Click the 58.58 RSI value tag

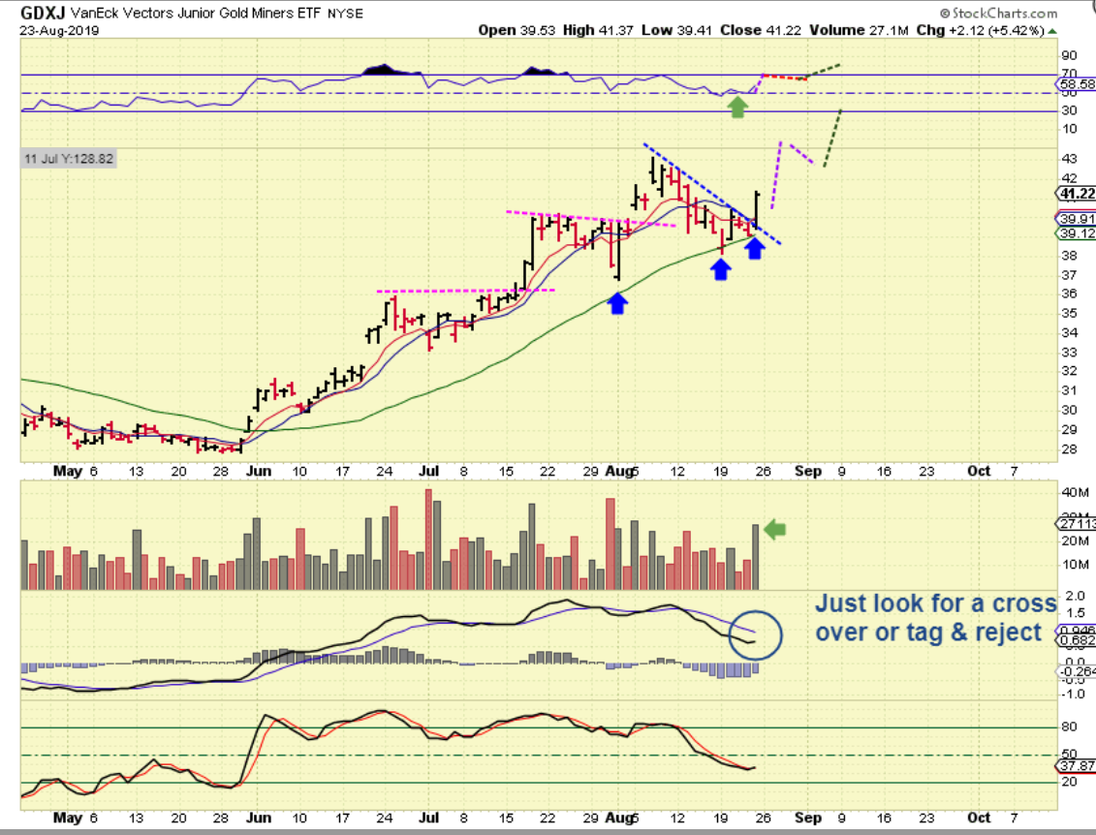1078,84
